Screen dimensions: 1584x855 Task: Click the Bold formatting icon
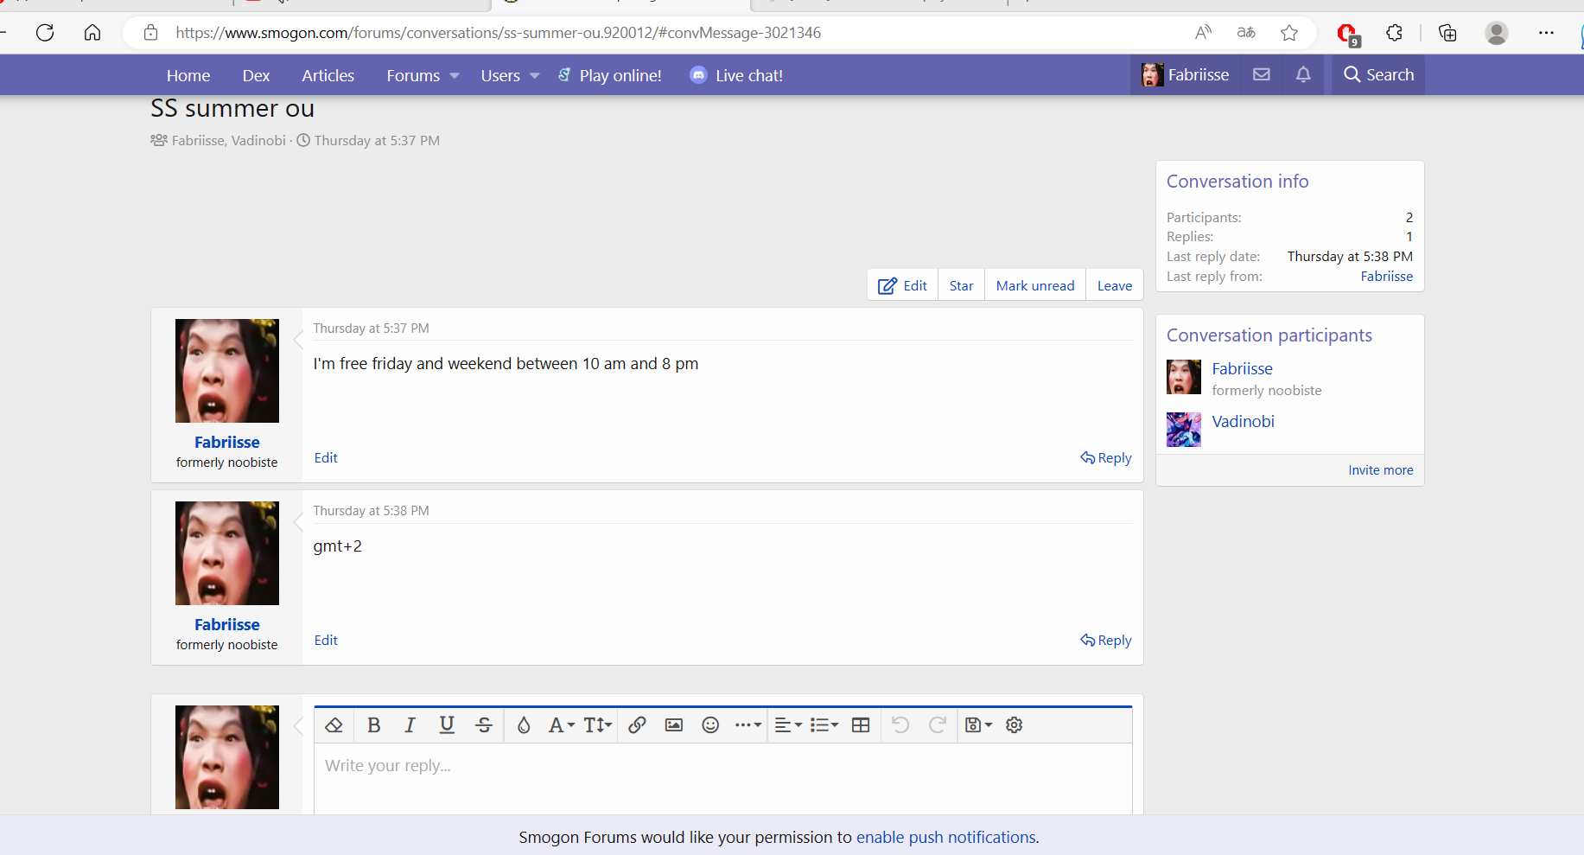373,725
